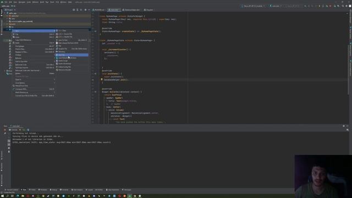Open IDE settings gear in top toolbar

tap(346, 6)
